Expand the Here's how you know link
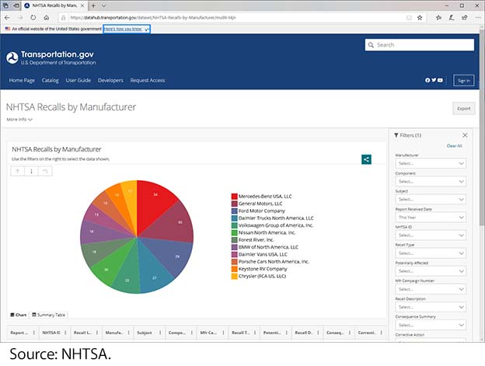 click(127, 29)
